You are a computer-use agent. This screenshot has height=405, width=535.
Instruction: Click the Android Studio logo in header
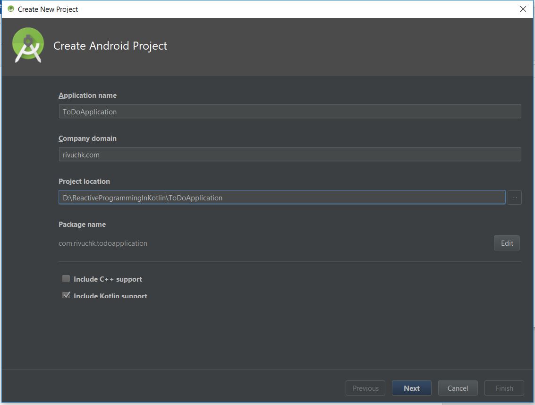[28, 45]
